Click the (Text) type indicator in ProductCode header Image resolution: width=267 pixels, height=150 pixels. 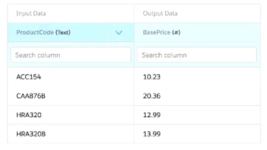(x=63, y=32)
